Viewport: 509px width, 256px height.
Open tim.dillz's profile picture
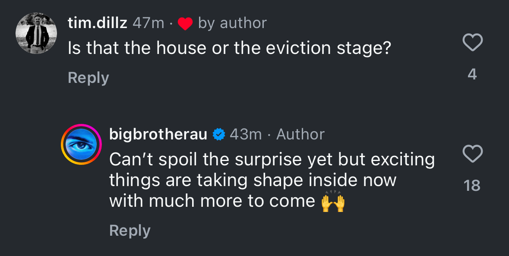[36, 33]
